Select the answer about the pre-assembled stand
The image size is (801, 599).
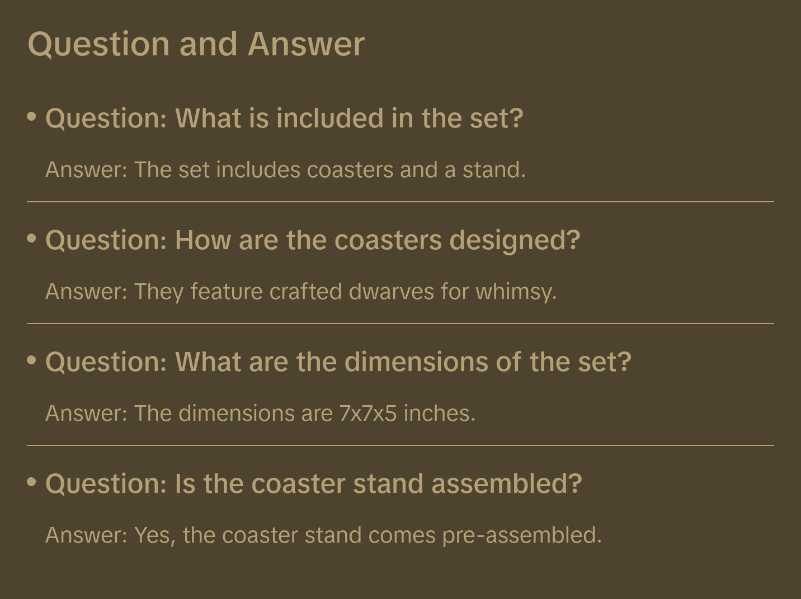point(323,535)
